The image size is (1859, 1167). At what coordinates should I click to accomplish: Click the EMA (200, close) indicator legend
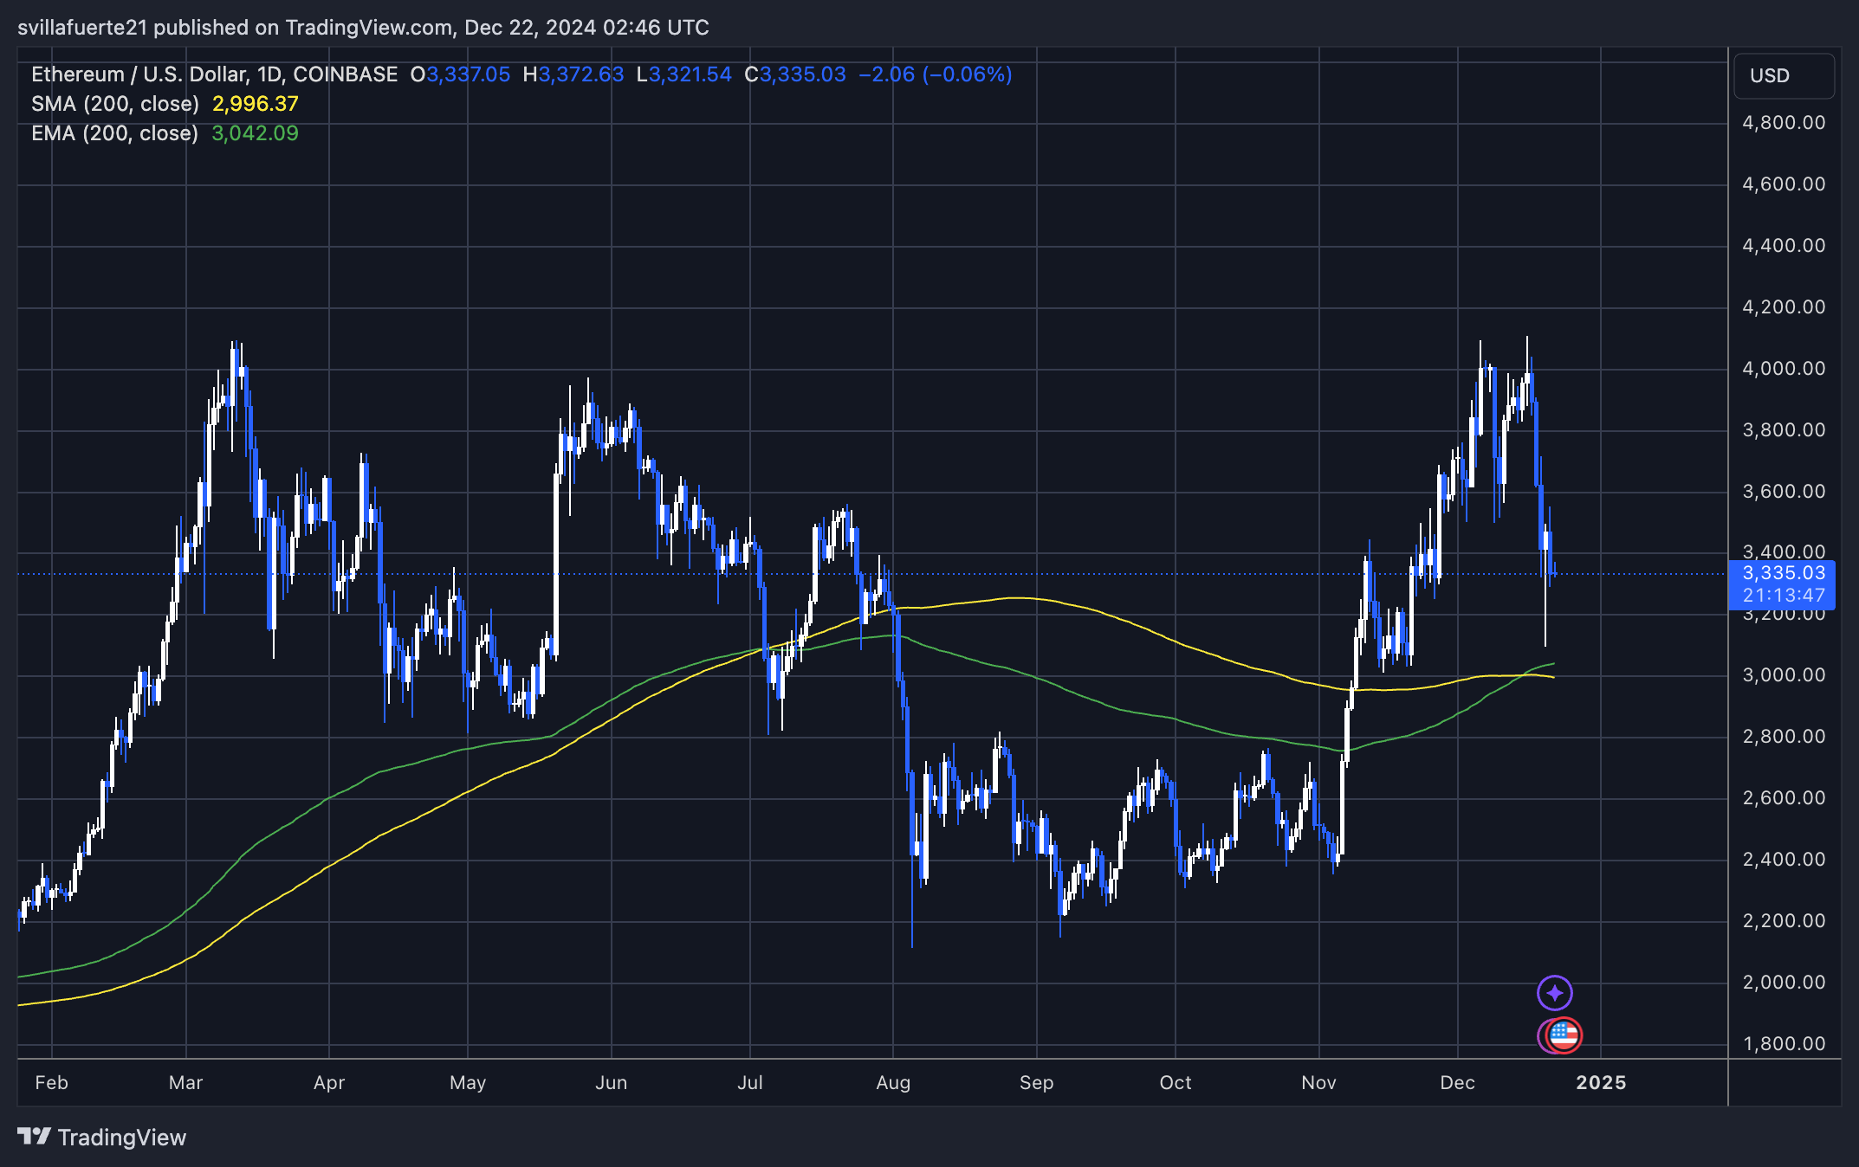tap(115, 133)
